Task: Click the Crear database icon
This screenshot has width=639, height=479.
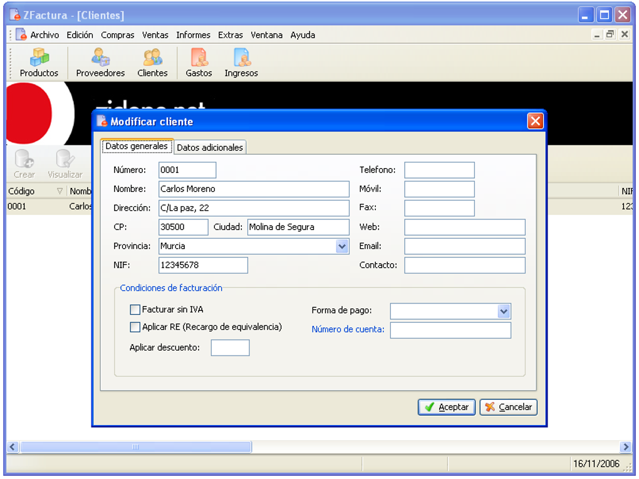Action: click(24, 164)
